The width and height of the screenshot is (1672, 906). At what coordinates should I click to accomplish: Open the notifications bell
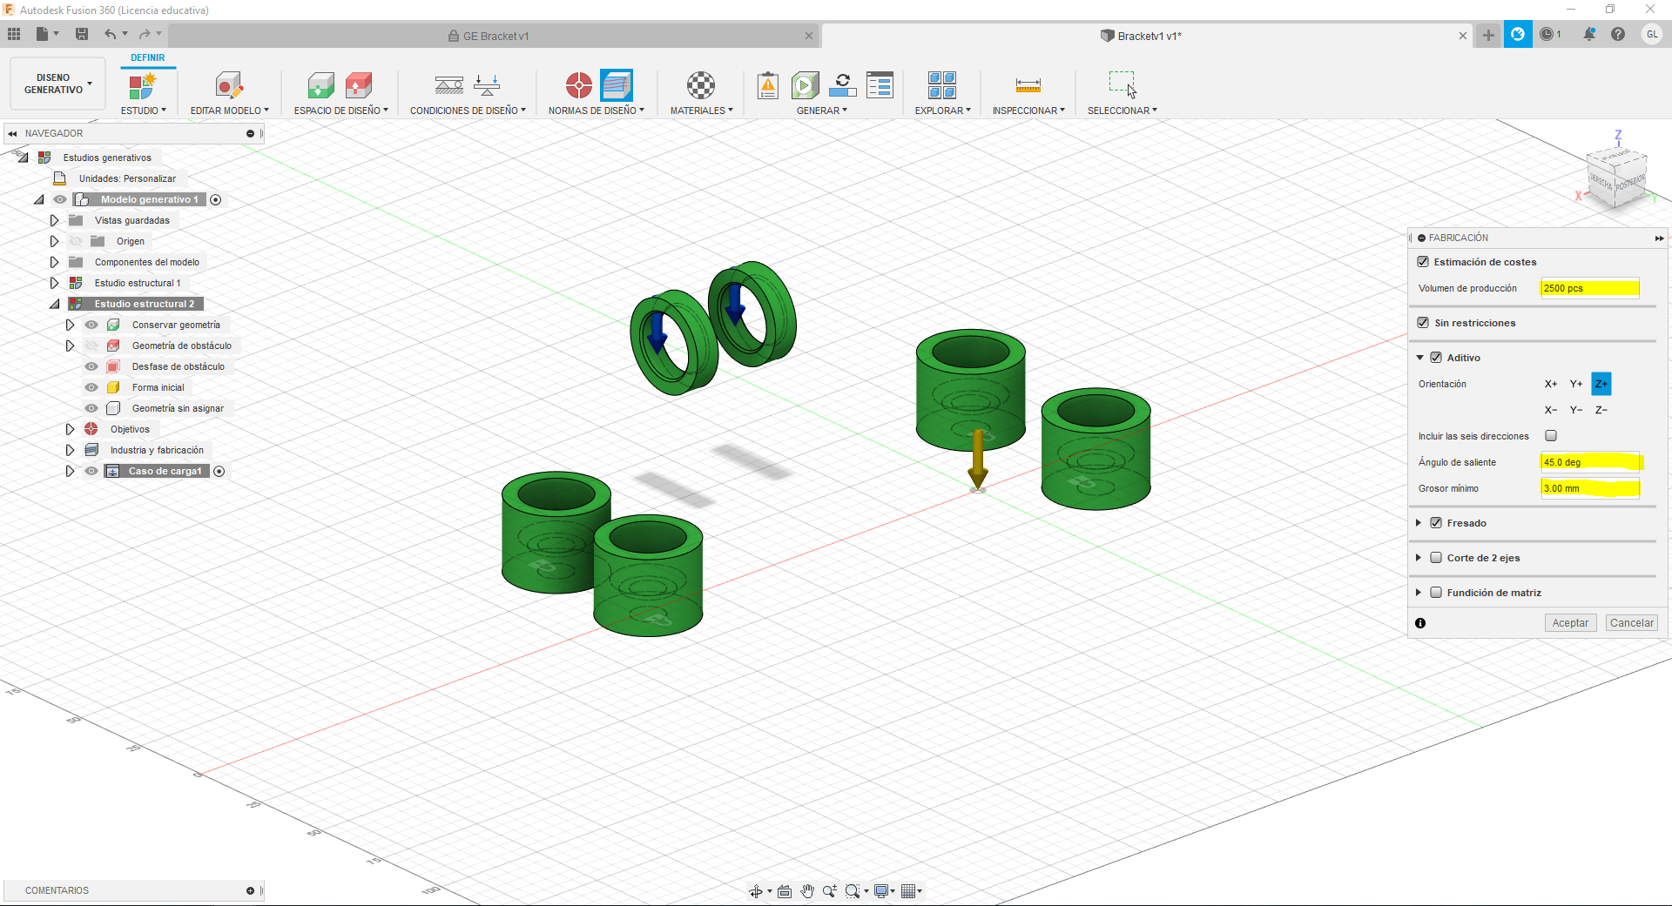click(1589, 34)
